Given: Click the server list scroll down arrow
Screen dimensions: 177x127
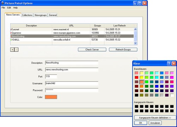Looking at the screenshot, I should pyautogui.click(x=135, y=43).
